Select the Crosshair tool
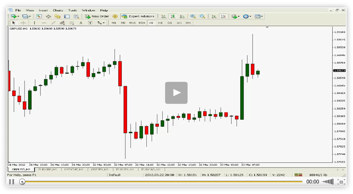 (23, 23)
